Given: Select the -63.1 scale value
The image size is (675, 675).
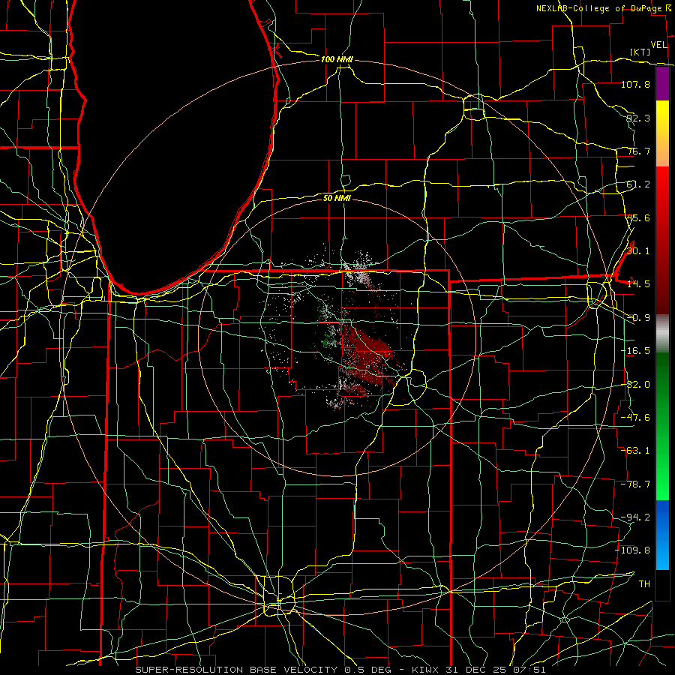Looking at the screenshot, I should (x=635, y=451).
